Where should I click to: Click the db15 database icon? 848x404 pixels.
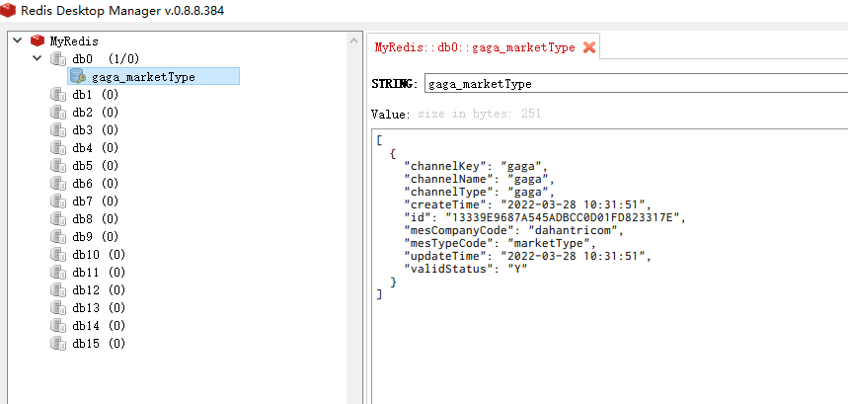58,343
